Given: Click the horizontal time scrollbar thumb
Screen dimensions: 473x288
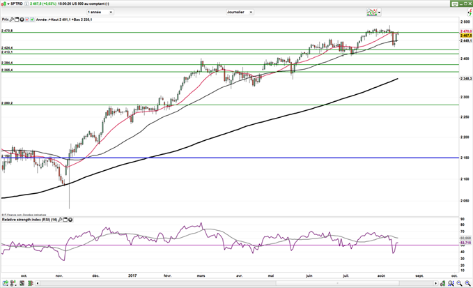Looking at the screenshot, I should point(337,283).
